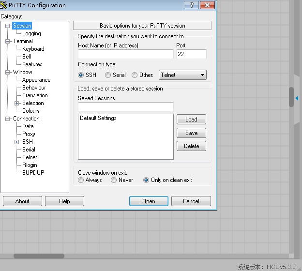Open Selection settings

coord(33,103)
